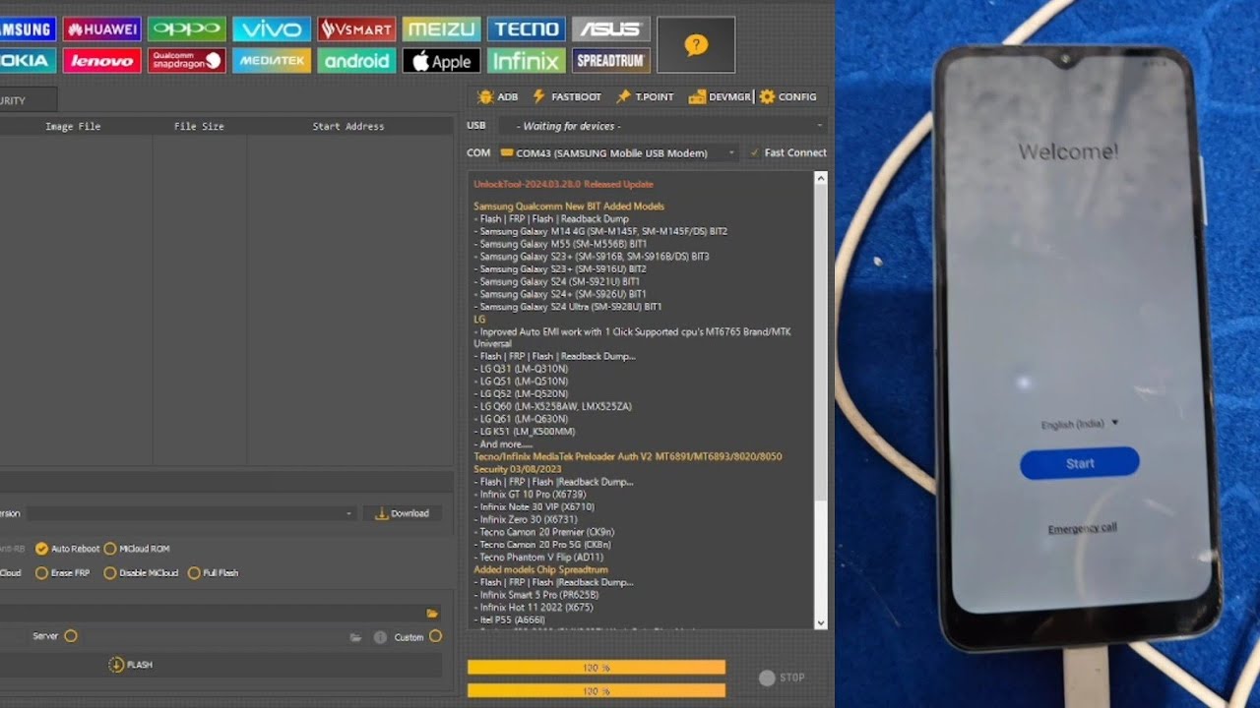Enable the Disable MiCloud option
This screenshot has height=708, width=1260.
[x=141, y=572]
